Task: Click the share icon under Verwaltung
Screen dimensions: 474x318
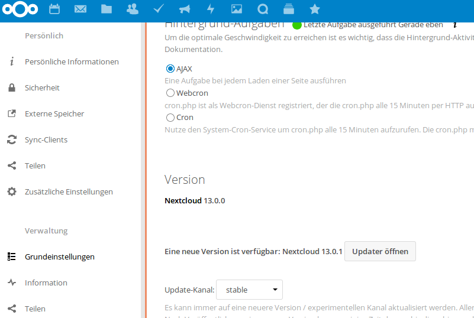Action: (x=12, y=309)
